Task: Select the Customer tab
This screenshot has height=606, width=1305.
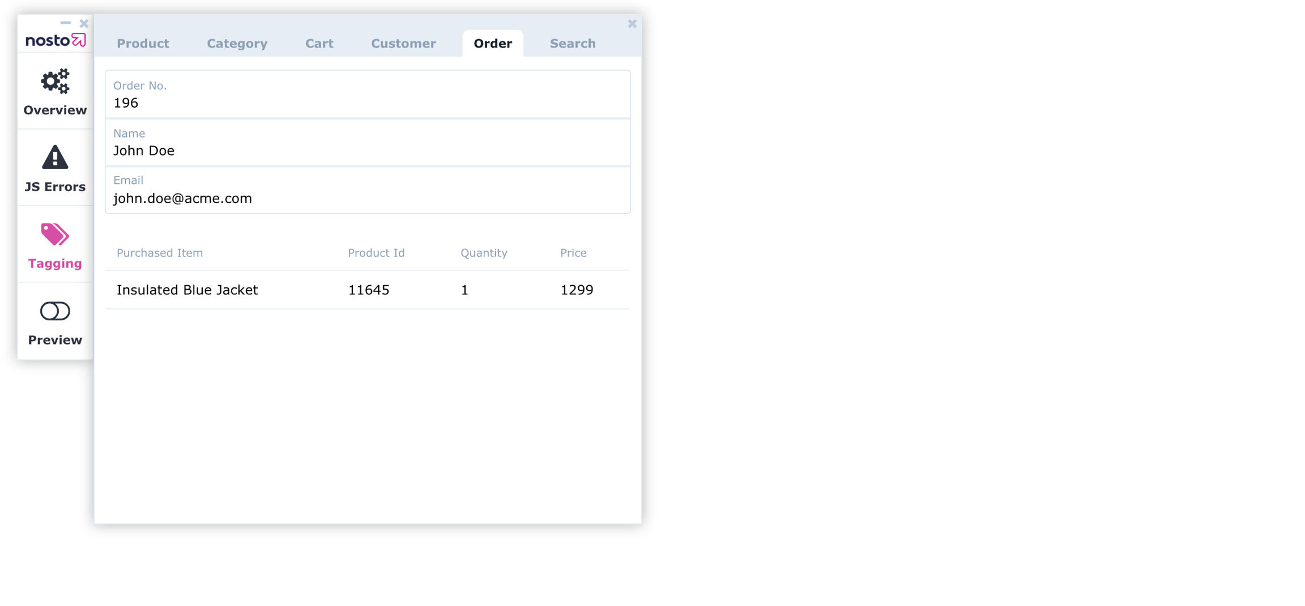Action: coord(403,44)
